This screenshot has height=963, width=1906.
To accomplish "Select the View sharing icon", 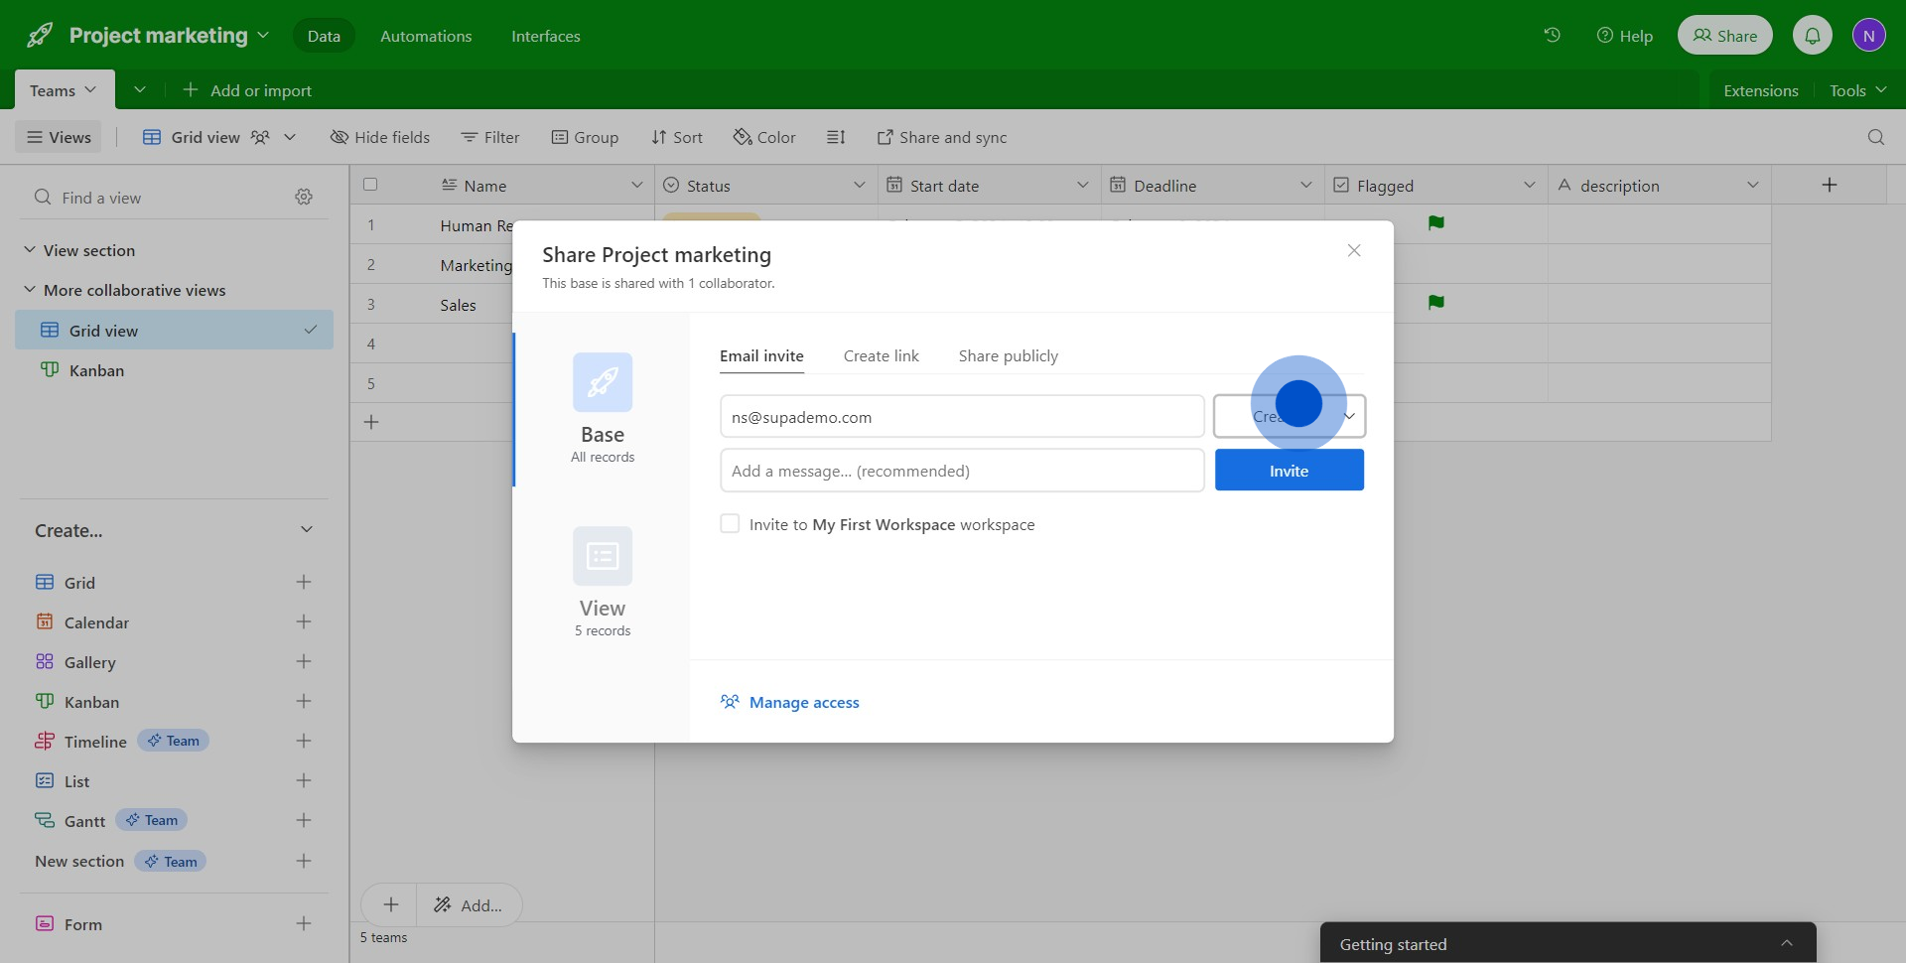I will tap(602, 556).
